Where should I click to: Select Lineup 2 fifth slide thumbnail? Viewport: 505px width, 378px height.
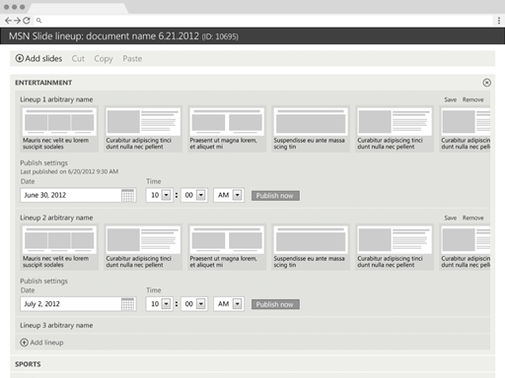point(395,247)
